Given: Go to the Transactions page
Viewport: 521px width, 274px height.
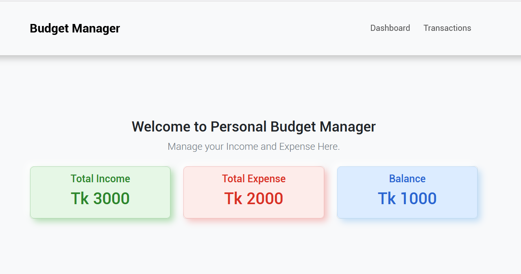Looking at the screenshot, I should click(447, 28).
